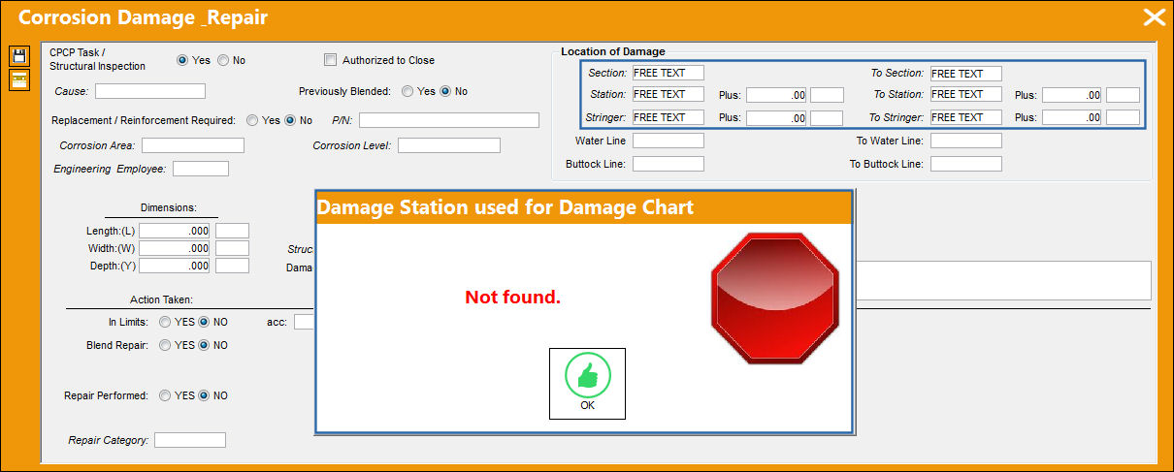Click the Water Line field
The width and height of the screenshot is (1174, 472).
click(x=668, y=141)
